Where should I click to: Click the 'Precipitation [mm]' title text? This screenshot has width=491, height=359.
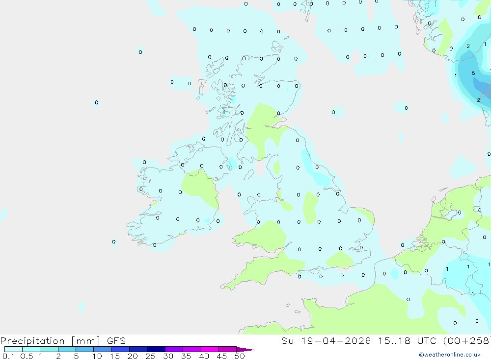51,341
